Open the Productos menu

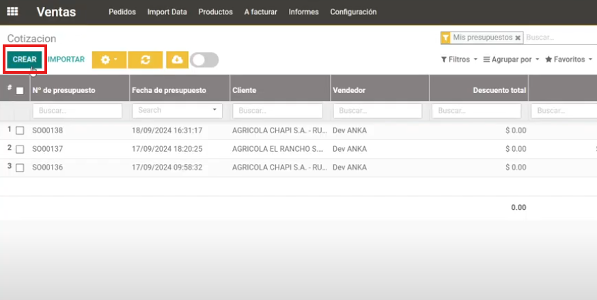pyautogui.click(x=215, y=12)
